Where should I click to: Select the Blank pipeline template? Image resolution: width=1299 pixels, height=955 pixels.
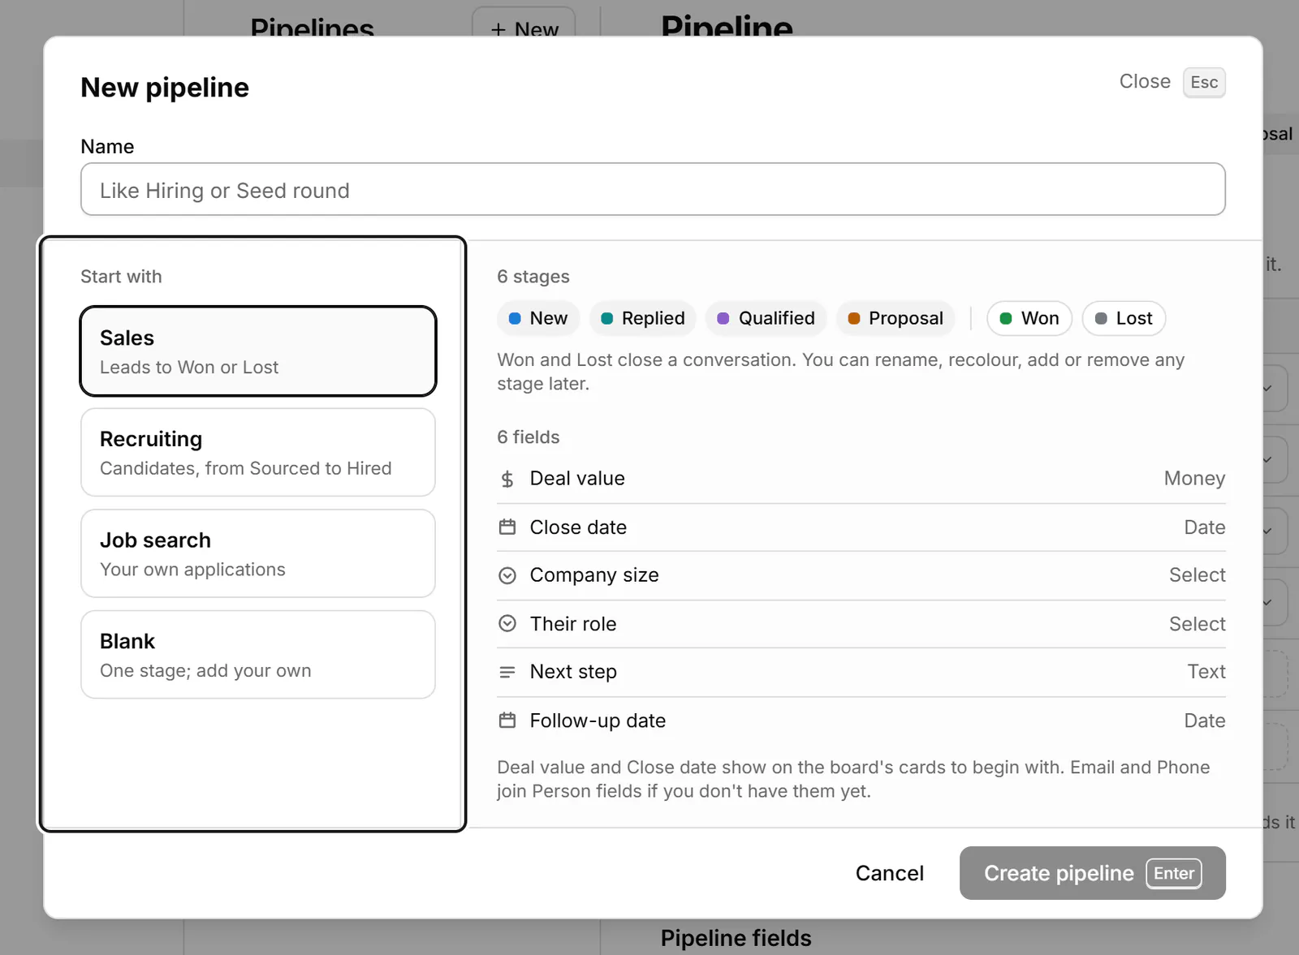[258, 654]
